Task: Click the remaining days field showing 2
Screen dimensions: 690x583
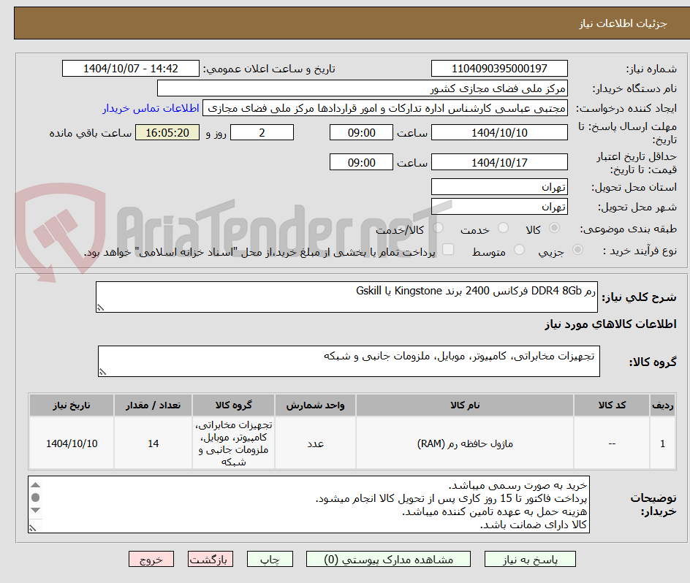Action: [x=262, y=132]
